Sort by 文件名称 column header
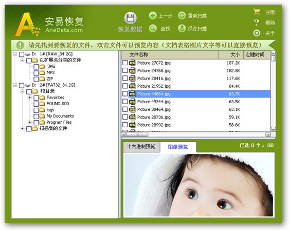The height and width of the screenshot is (231, 290). click(170, 54)
